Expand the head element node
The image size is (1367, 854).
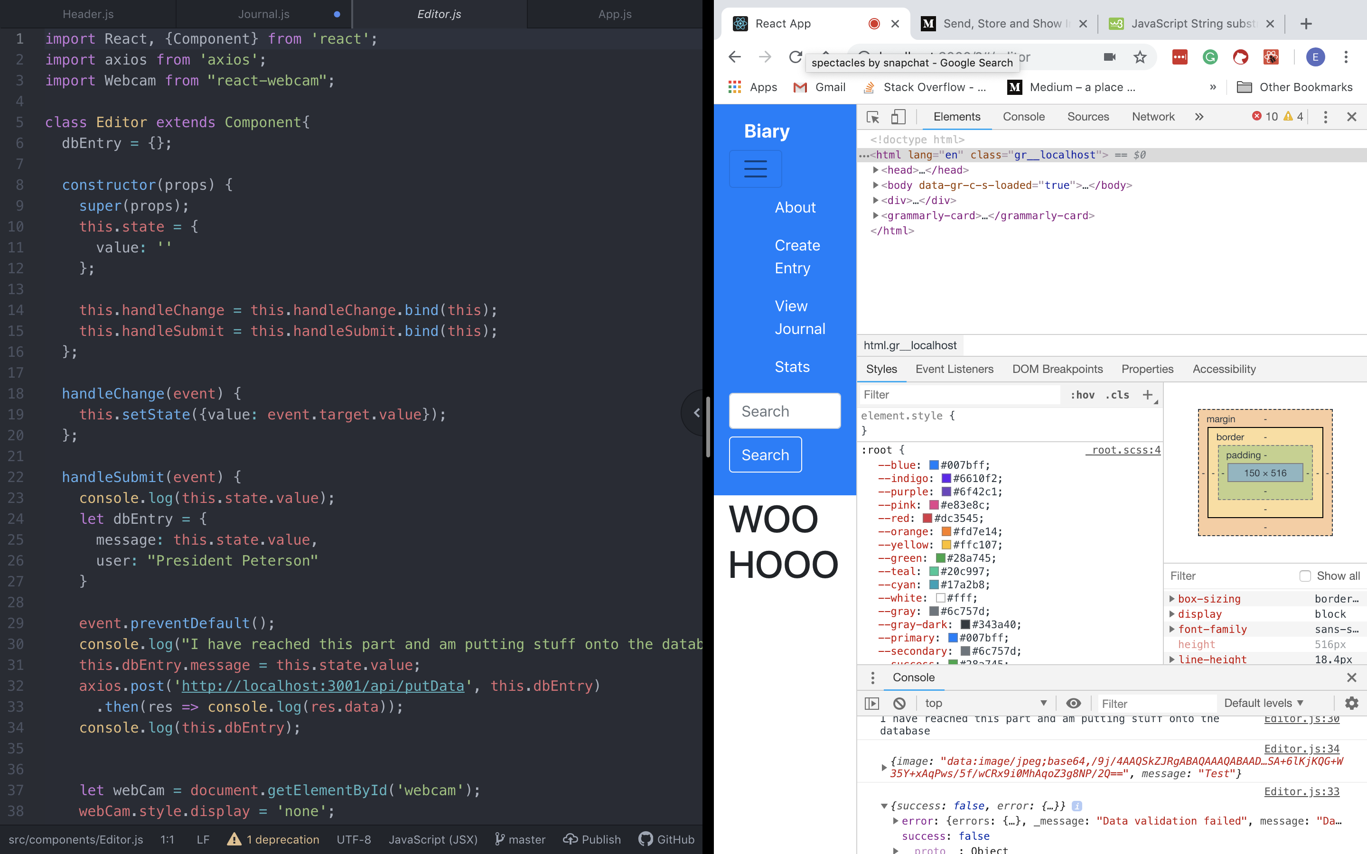[x=876, y=170]
